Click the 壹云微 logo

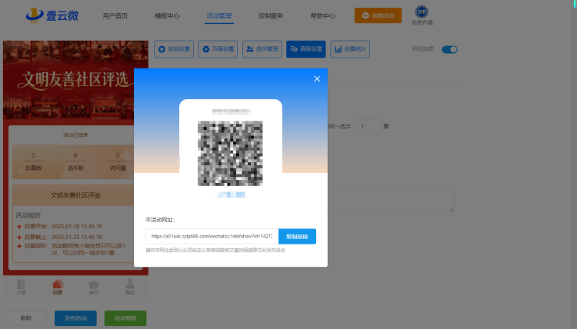point(52,15)
